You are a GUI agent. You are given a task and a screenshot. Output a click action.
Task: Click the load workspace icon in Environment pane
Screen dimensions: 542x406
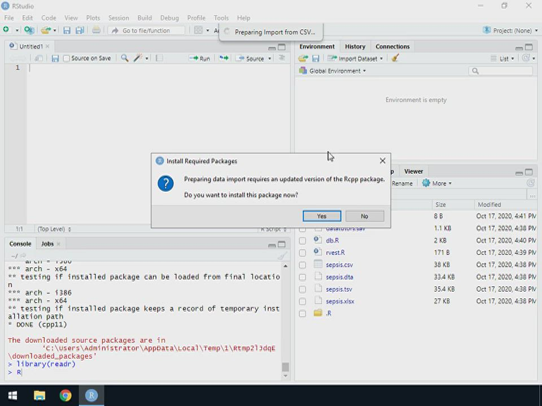(x=303, y=58)
